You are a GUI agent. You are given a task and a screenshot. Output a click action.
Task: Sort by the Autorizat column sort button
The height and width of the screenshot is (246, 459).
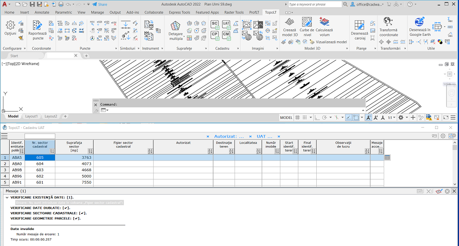(x=210, y=151)
